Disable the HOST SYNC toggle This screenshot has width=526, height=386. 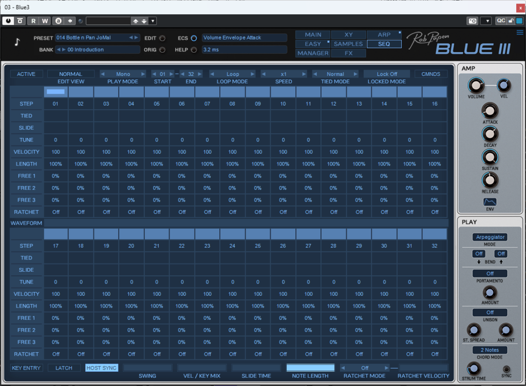[x=102, y=368]
